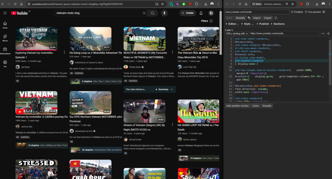Click the undo arrow in Stylus editor
The image size is (332, 179).
point(249,18)
